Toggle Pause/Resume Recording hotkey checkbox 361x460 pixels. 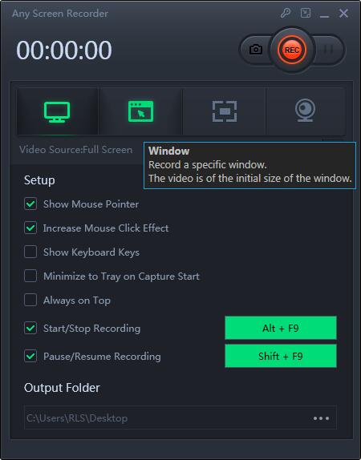point(30,356)
